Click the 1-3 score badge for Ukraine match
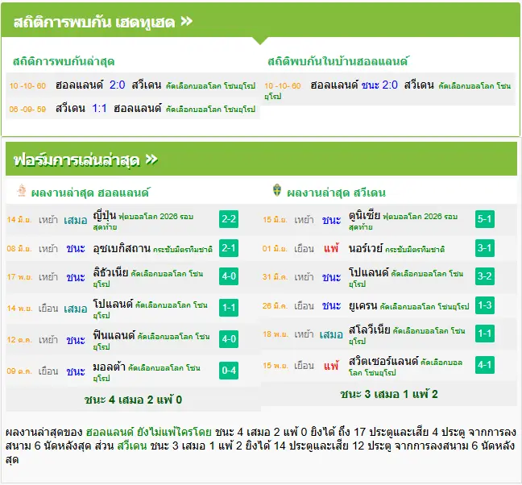 point(485,305)
